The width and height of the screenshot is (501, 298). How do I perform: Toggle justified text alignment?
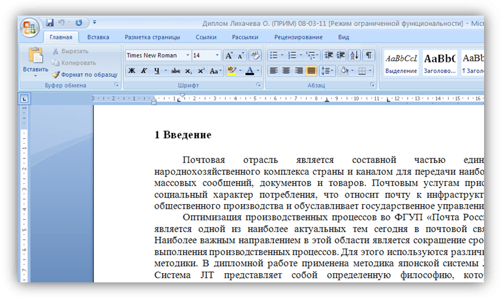pyautogui.click(x=311, y=70)
